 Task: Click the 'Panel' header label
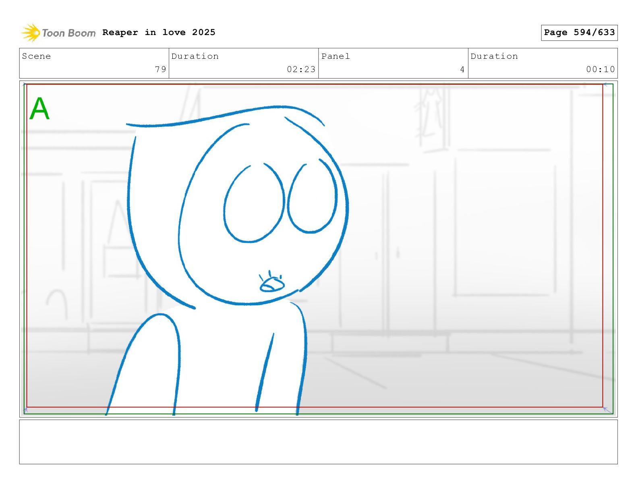(336, 56)
